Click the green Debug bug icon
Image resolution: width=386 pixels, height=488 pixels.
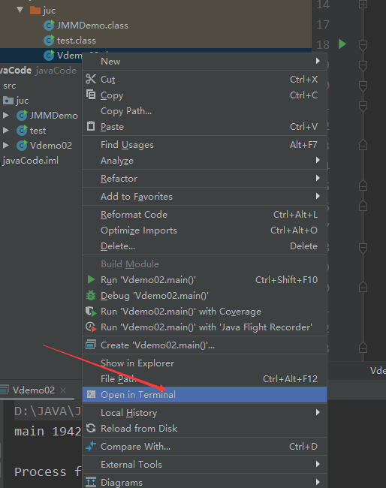pyautogui.click(x=91, y=295)
